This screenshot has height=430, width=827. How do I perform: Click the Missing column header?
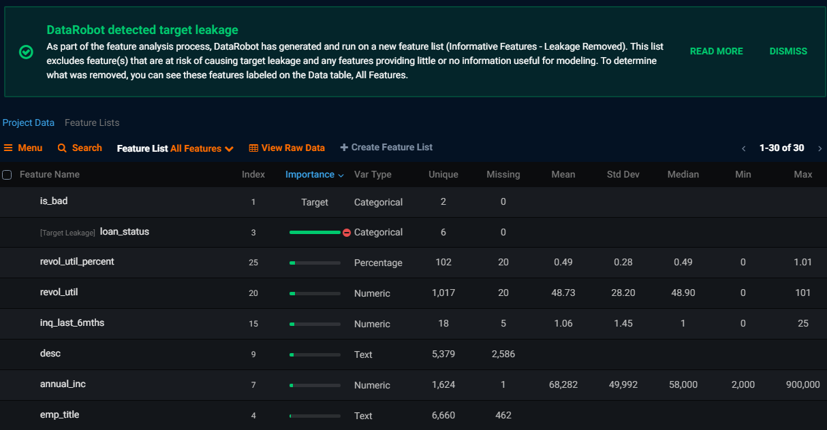[x=503, y=175]
